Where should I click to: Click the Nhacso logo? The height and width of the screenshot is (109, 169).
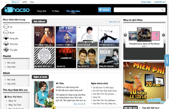17,11
